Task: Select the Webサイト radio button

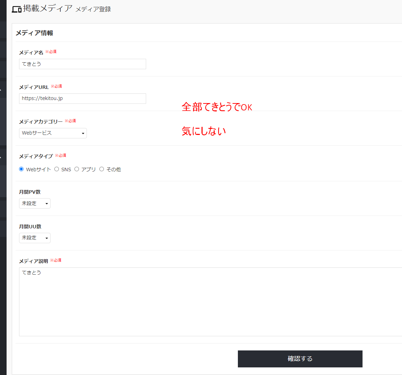Action: point(21,169)
